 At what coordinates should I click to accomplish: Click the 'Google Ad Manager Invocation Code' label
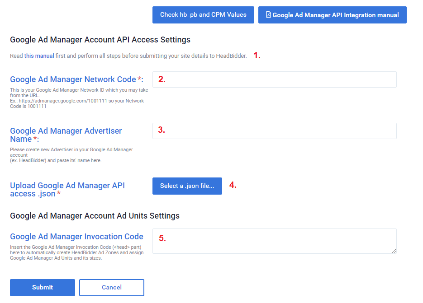[x=76, y=237]
